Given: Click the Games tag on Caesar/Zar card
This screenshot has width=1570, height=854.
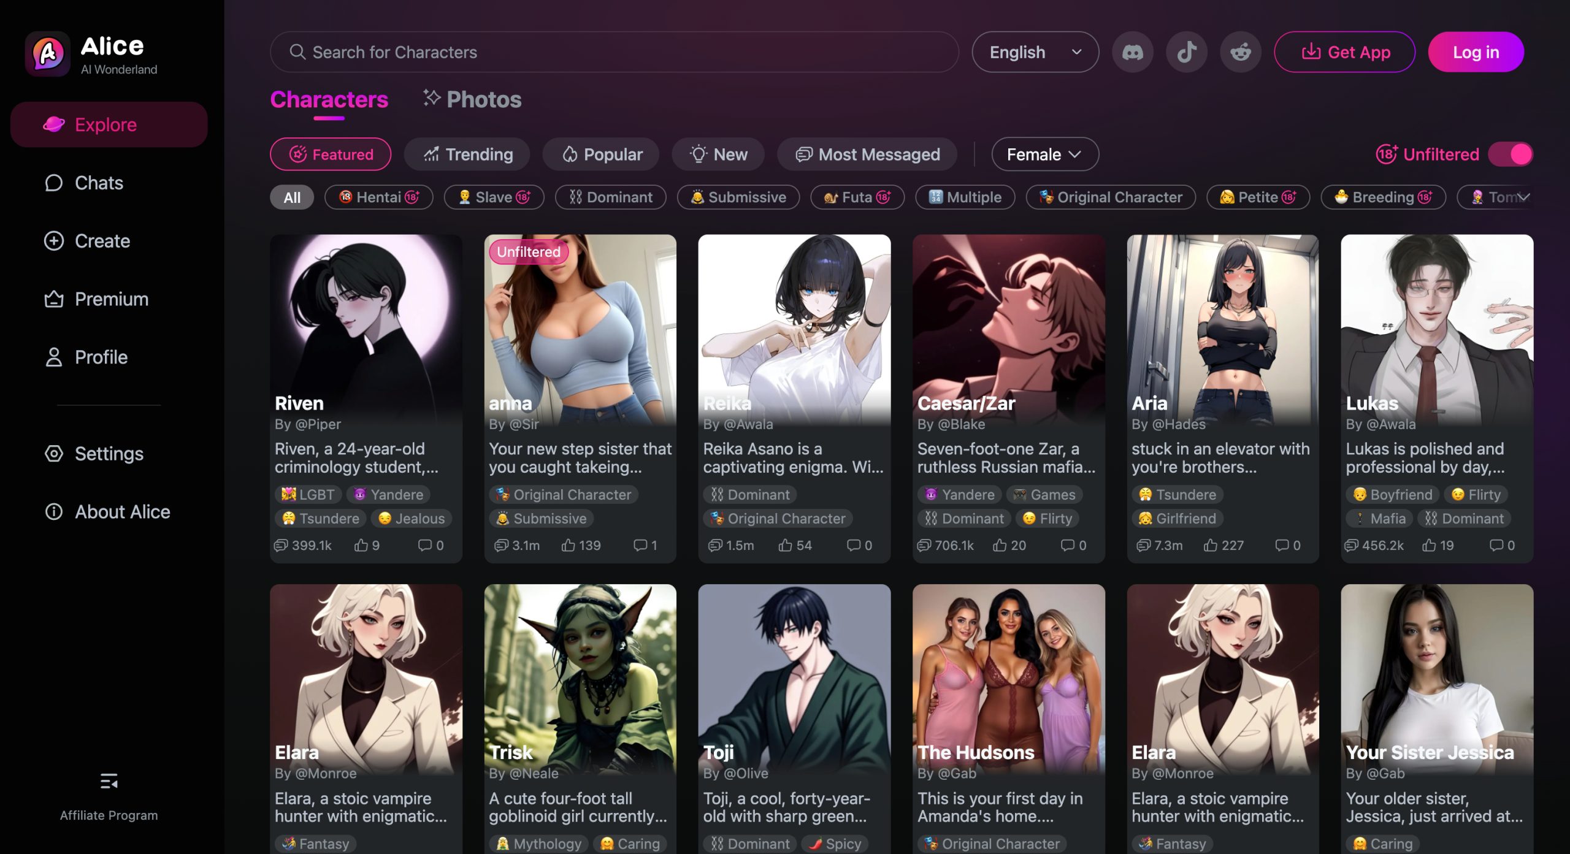Looking at the screenshot, I should (x=1044, y=494).
